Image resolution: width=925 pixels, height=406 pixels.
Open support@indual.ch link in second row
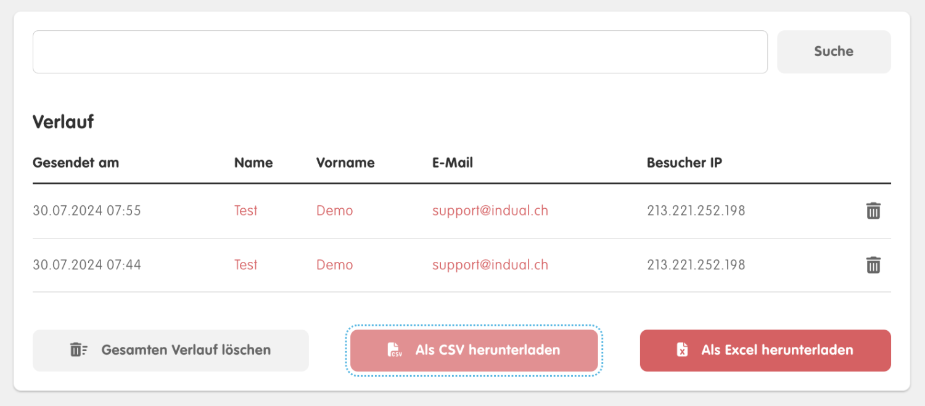point(490,265)
